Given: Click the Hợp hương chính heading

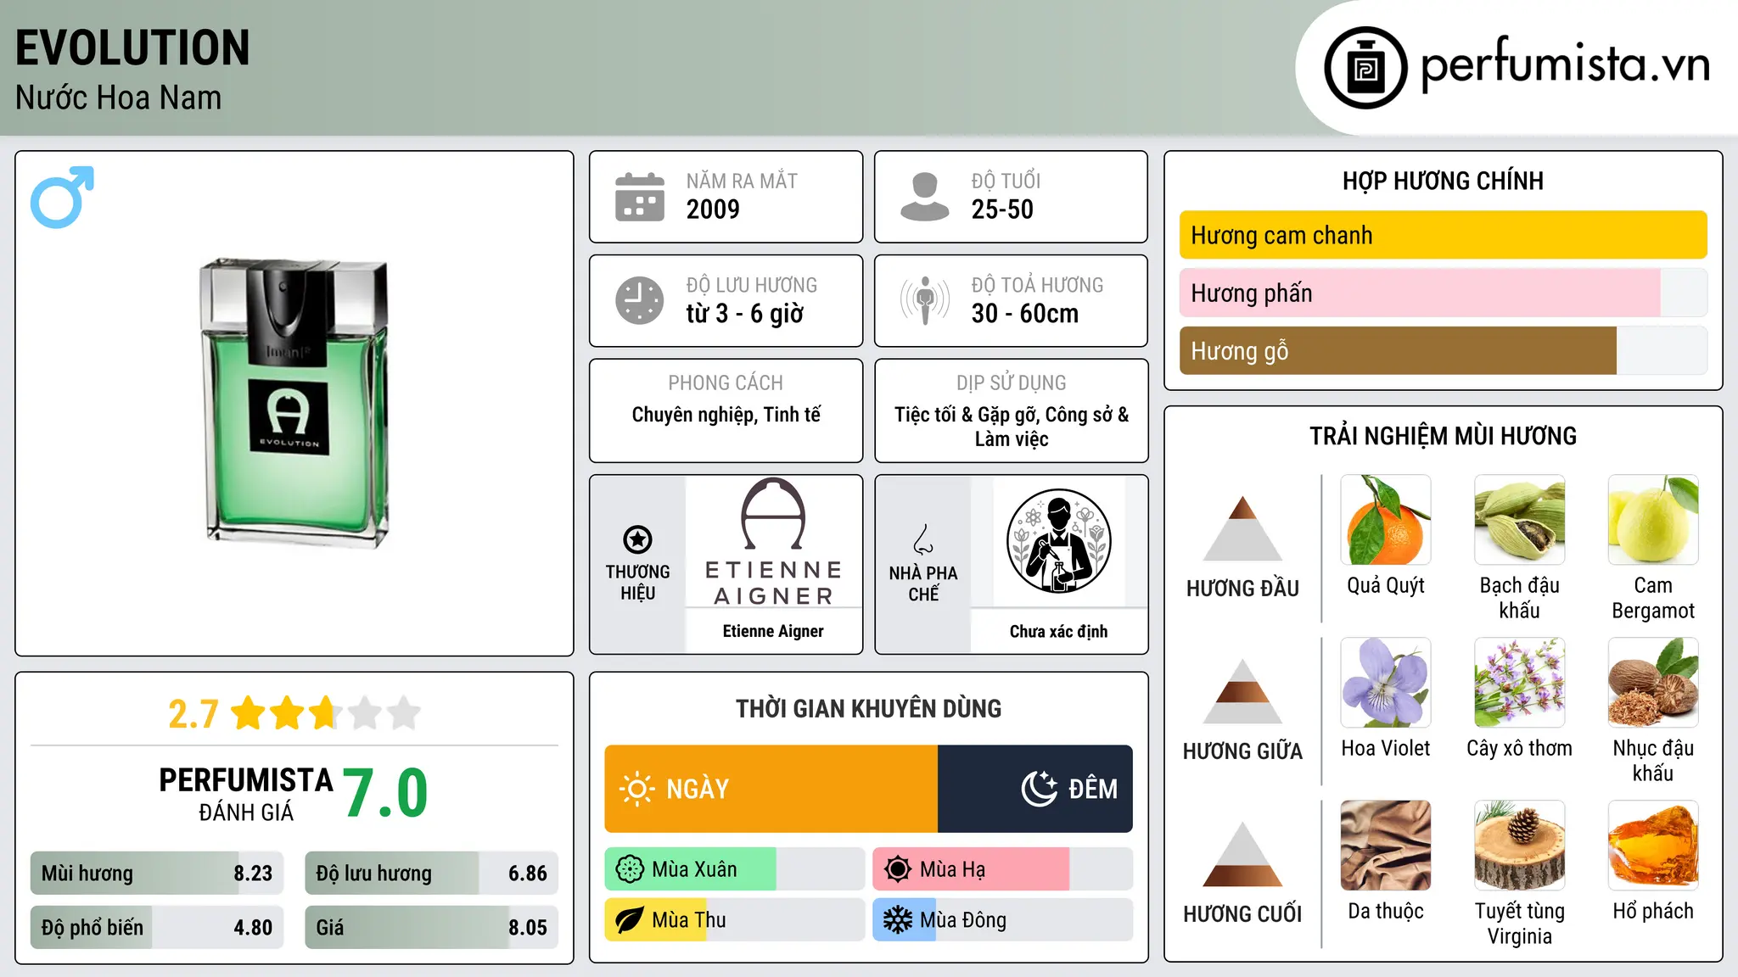Looking at the screenshot, I should point(1443,181).
